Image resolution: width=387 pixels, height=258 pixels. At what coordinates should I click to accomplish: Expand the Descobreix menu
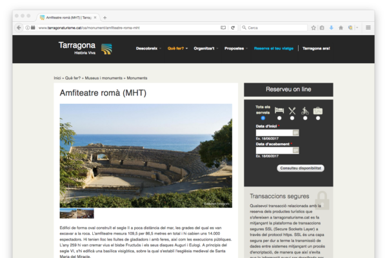click(x=148, y=48)
